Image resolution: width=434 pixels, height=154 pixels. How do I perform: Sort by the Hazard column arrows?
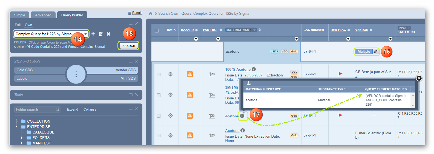(196, 30)
